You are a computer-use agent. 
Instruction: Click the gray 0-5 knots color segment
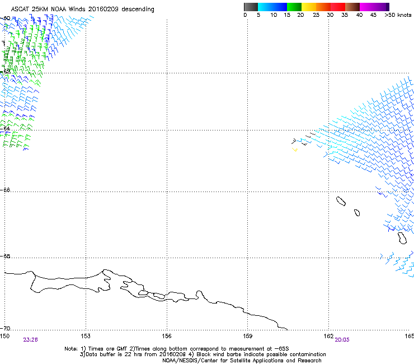[x=251, y=7]
